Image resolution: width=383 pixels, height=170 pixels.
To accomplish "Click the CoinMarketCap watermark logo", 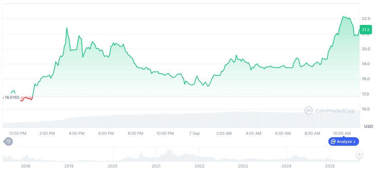I will click(x=308, y=111).
